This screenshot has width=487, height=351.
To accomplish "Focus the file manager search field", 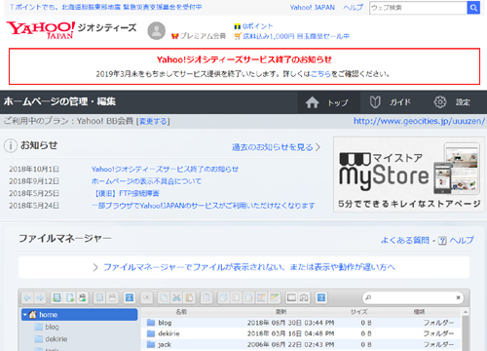I will click(x=412, y=297).
